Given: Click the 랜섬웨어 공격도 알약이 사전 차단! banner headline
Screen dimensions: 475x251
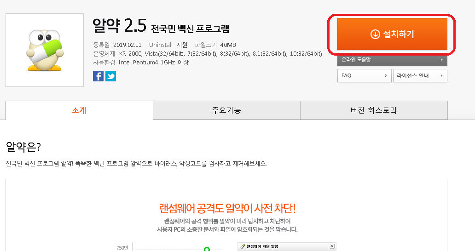Looking at the screenshot, I should [227, 208].
